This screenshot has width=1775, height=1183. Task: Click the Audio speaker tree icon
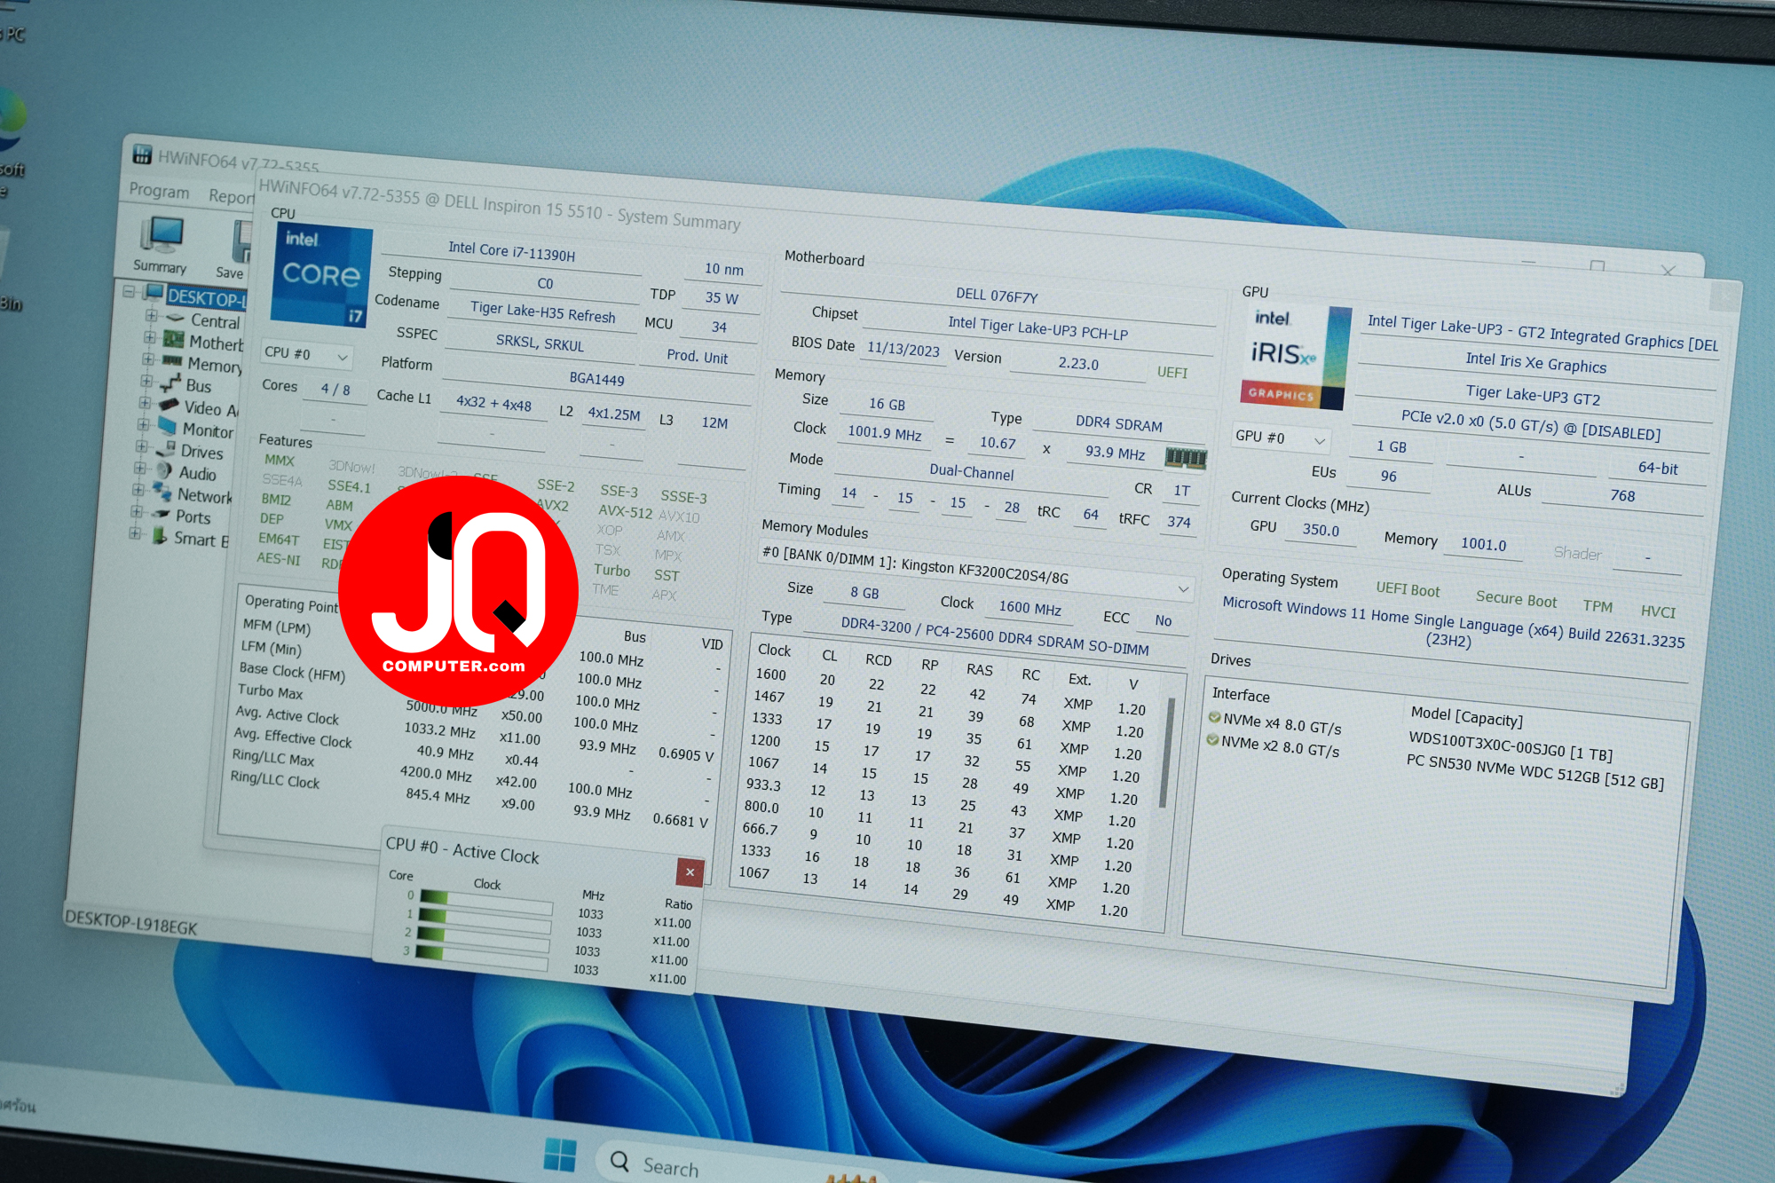pyautogui.click(x=164, y=470)
